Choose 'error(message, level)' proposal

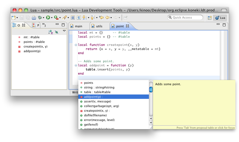pyautogui.click(x=113, y=120)
